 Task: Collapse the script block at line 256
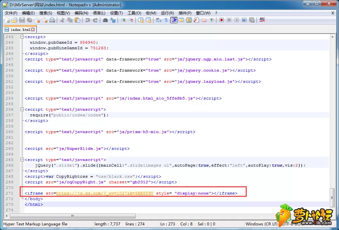pos(22,109)
